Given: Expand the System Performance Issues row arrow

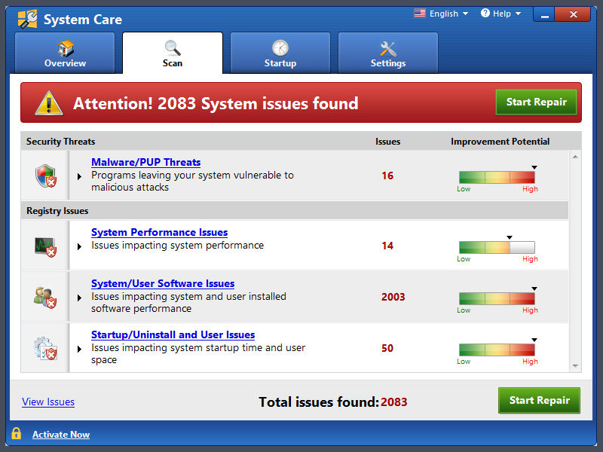Looking at the screenshot, I should click(x=79, y=246).
